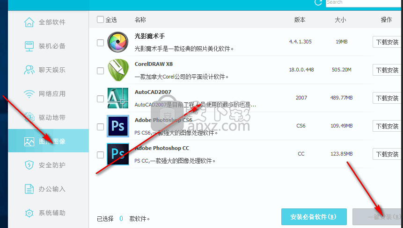Viewport: 403px width, 228px height.
Task: Click size value 489.77MB
Action: [x=341, y=98]
